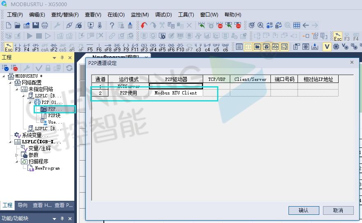Click the back arrow navigation icon

[306, 25]
